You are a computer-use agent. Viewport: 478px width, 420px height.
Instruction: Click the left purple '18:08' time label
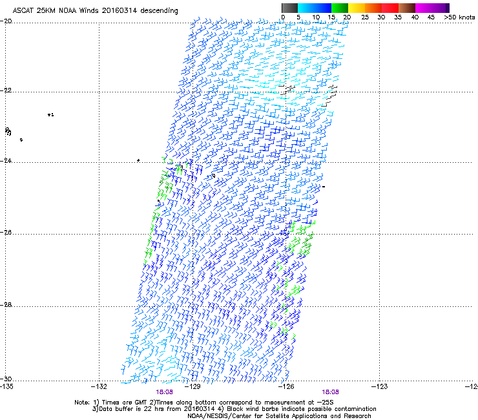(x=164, y=392)
